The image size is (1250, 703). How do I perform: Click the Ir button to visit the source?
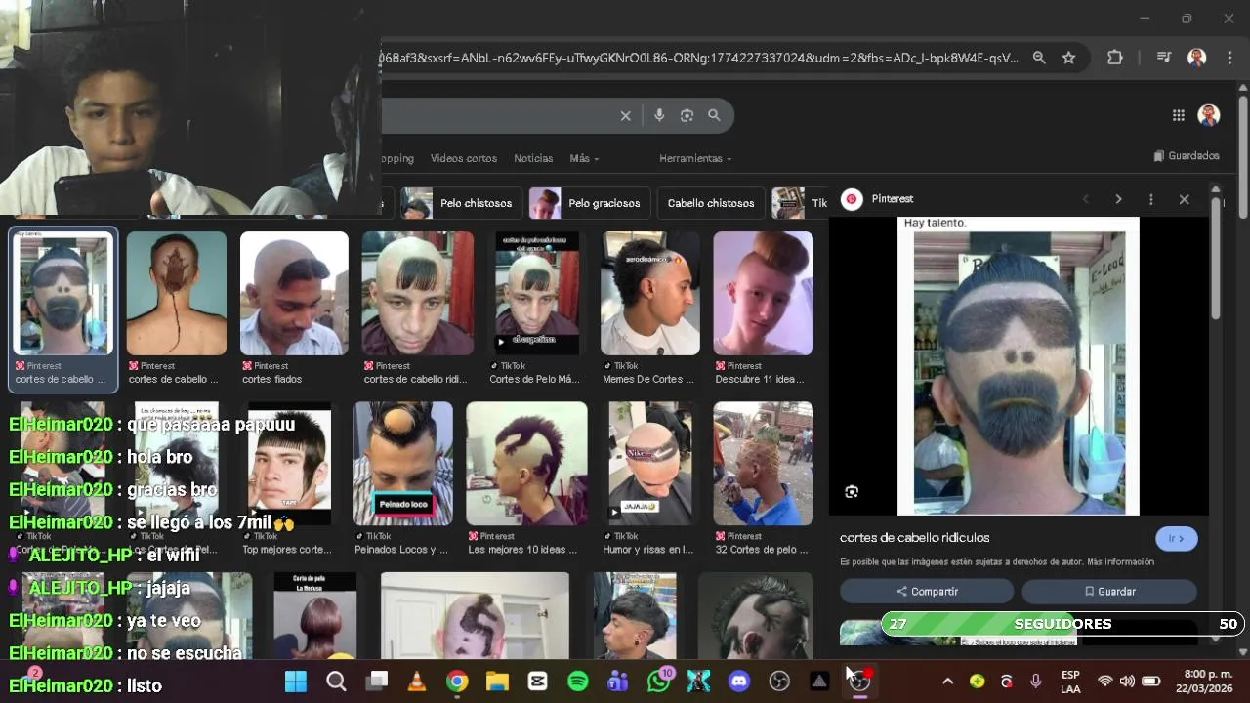[1176, 539]
